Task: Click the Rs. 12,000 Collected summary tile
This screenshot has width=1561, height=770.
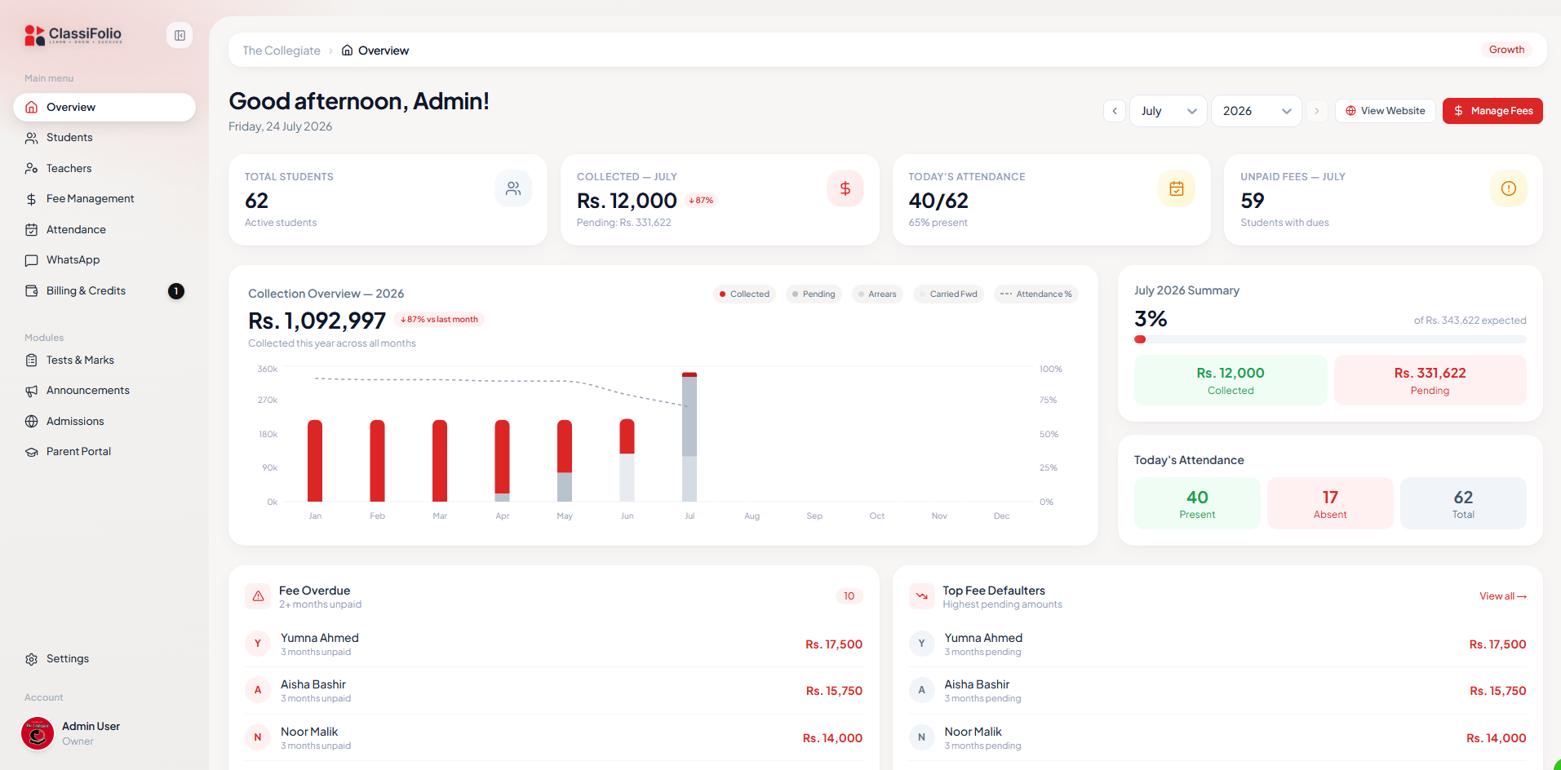Action: click(1231, 380)
